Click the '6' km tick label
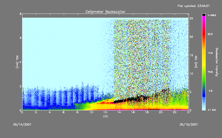 [x=21, y=38]
